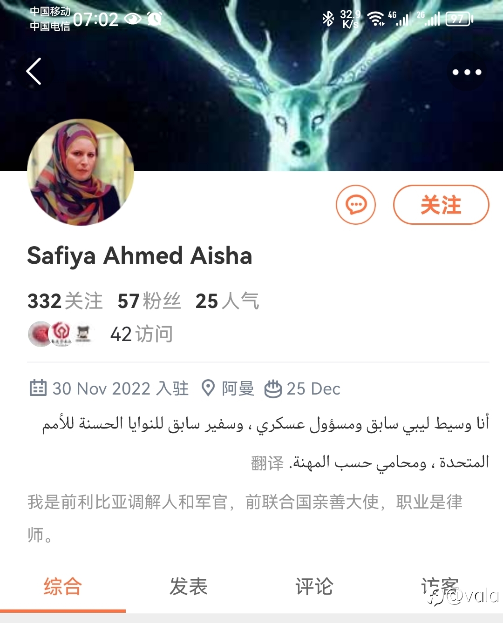Tap the back arrow icon

point(34,72)
